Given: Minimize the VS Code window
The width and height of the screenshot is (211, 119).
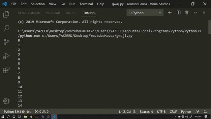Looking at the screenshot, I should pos(180,4).
